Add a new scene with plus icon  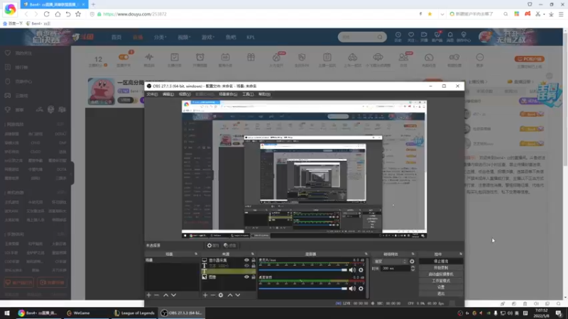[x=148, y=295]
